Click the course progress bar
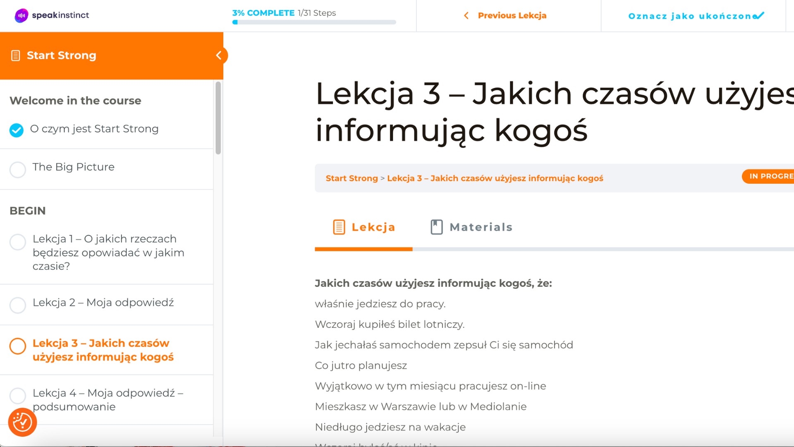794x447 pixels. click(x=314, y=22)
